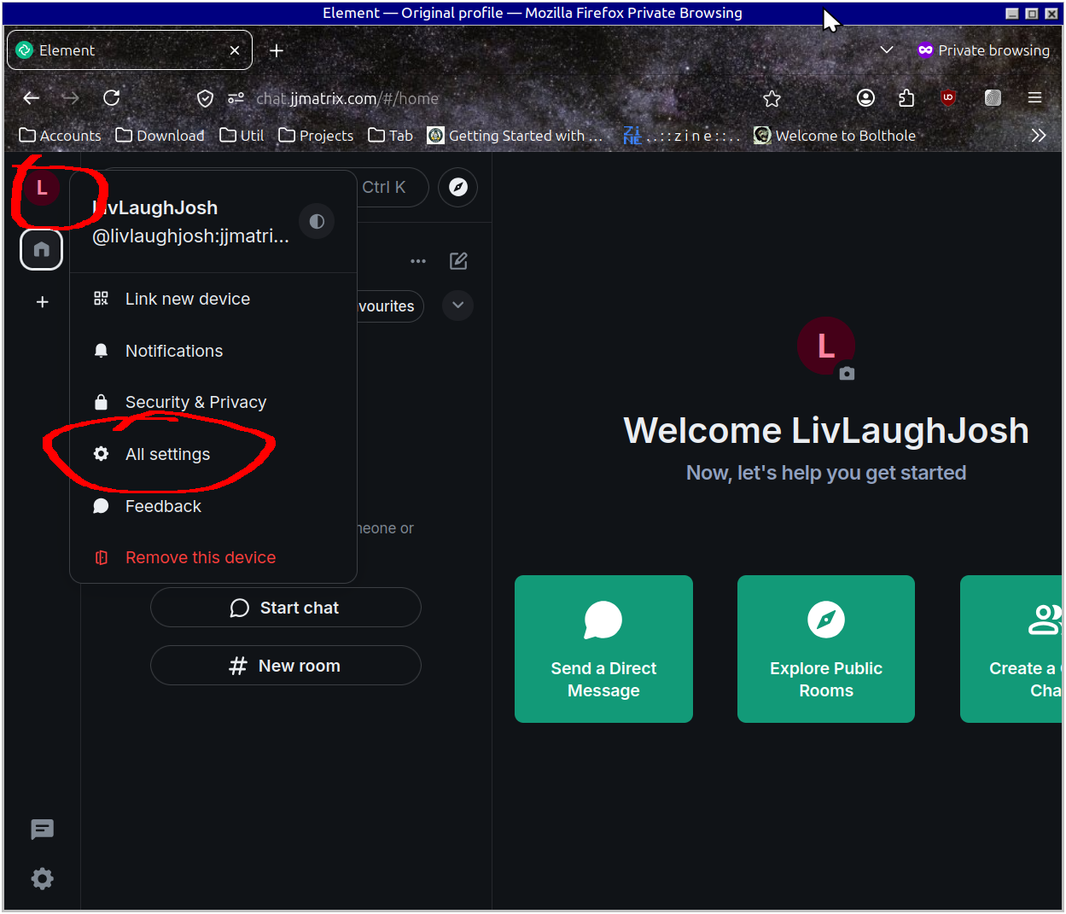1066x914 pixels.
Task: Click the user ID @livlaughjosh text
Action: click(190, 236)
